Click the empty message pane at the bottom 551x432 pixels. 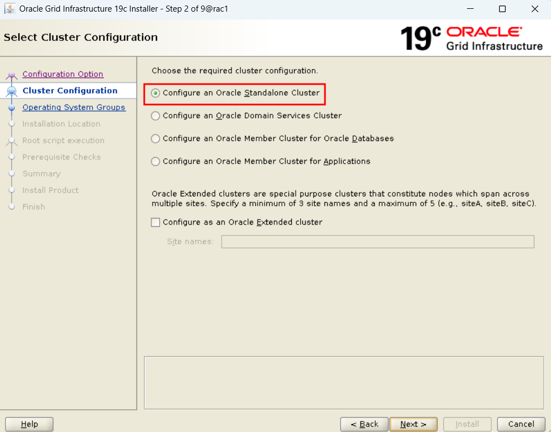coord(344,383)
